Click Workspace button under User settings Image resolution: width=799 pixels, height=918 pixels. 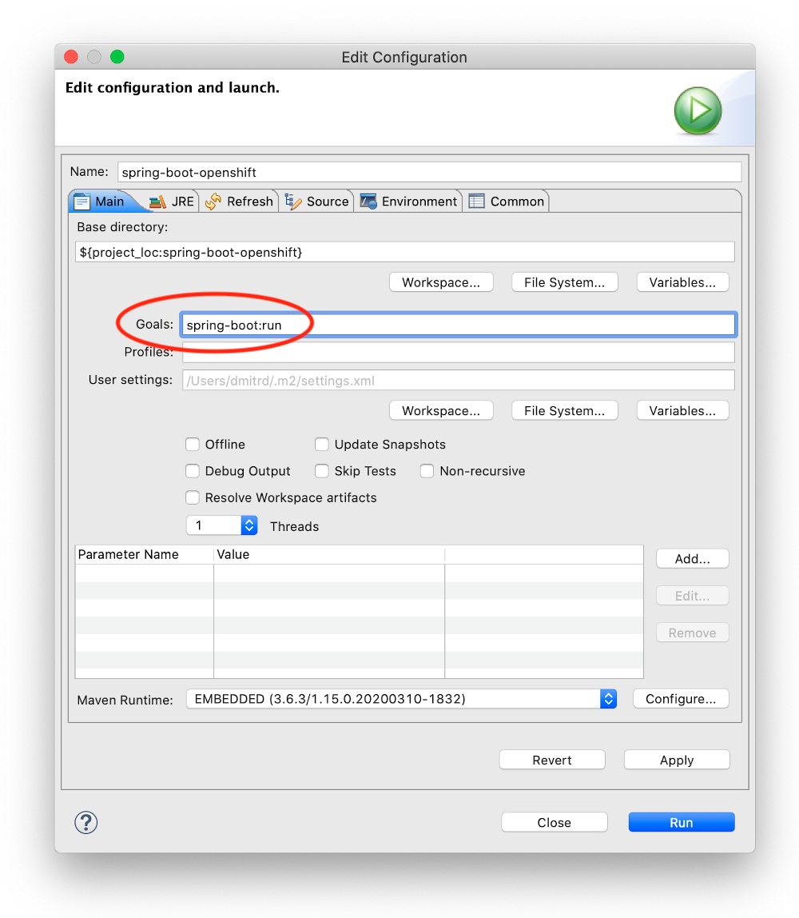(x=441, y=410)
